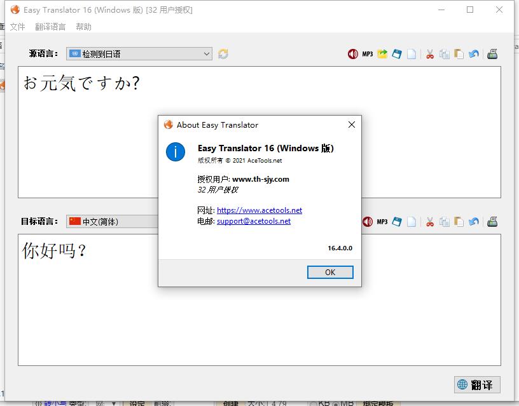Click the Easy Translator 16 (Windows 版) dialog heading
This screenshot has width=519, height=406.
pyautogui.click(x=265, y=148)
